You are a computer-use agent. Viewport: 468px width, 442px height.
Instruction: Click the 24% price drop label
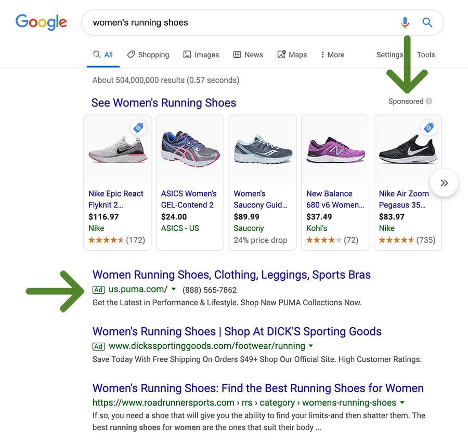coord(261,240)
